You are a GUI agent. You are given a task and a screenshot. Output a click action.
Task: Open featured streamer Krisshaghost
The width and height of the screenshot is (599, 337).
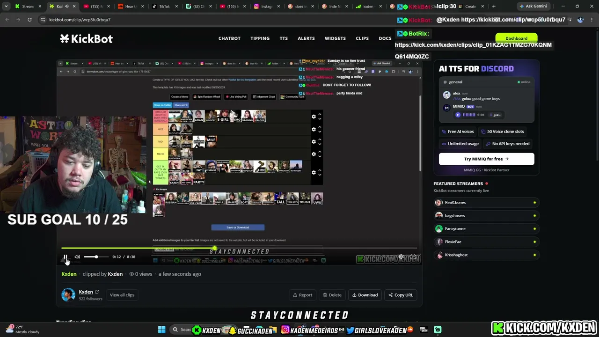tap(486, 255)
